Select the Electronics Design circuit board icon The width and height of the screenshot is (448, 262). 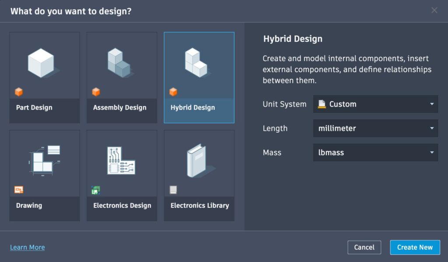[x=122, y=162]
